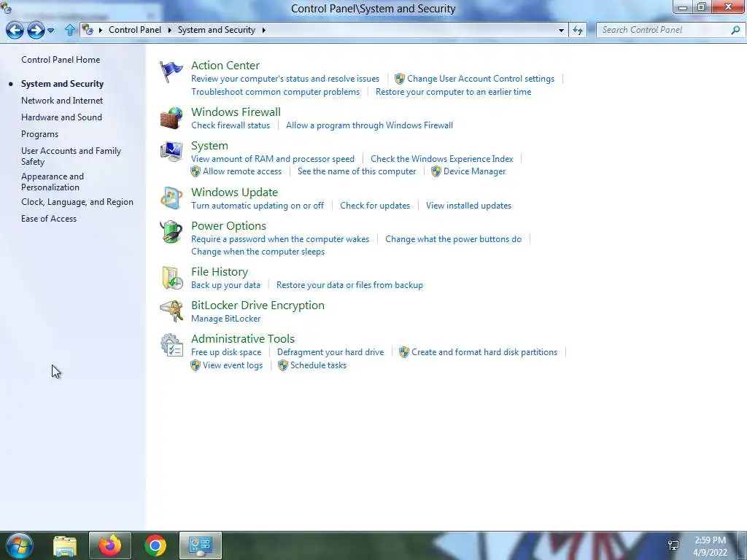
Task: Launch Firefox from the taskbar
Action: pyautogui.click(x=110, y=545)
